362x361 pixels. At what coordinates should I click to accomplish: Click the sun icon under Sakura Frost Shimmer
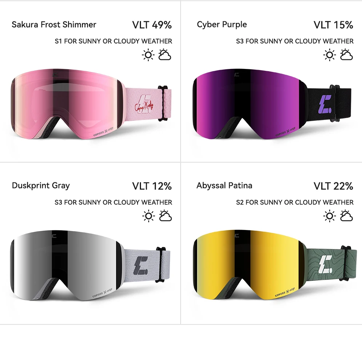tap(148, 55)
